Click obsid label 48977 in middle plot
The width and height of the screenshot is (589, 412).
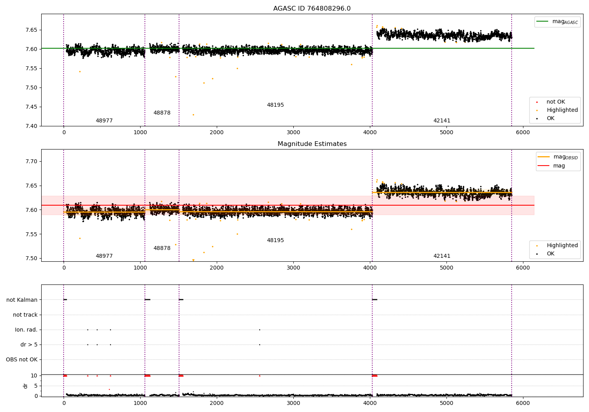coord(104,256)
